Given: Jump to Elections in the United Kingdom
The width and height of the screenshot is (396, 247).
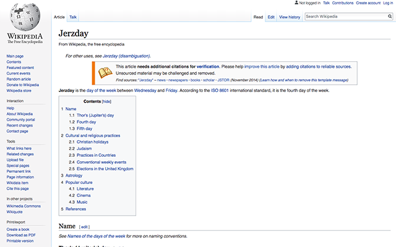Looking at the screenshot, I should point(105,169).
